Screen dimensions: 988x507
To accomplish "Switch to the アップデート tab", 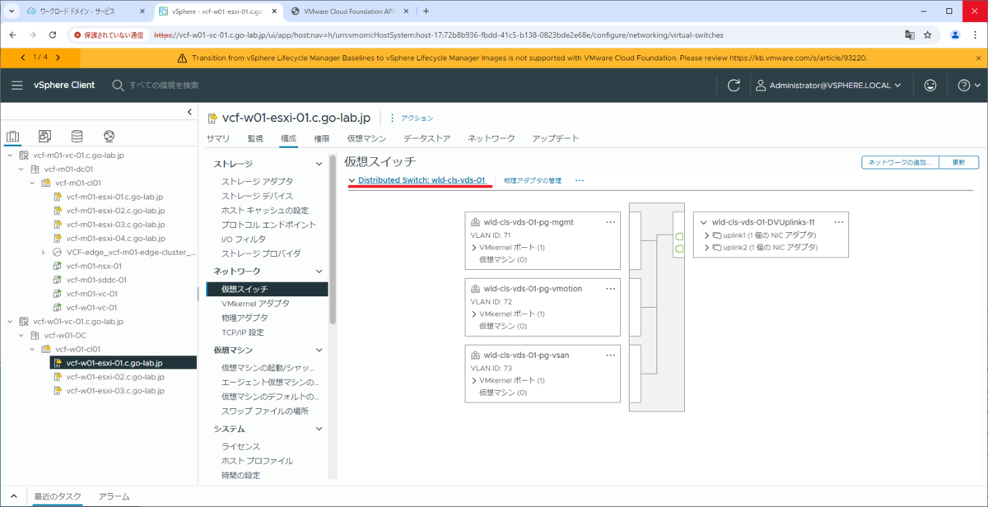I will pos(556,138).
